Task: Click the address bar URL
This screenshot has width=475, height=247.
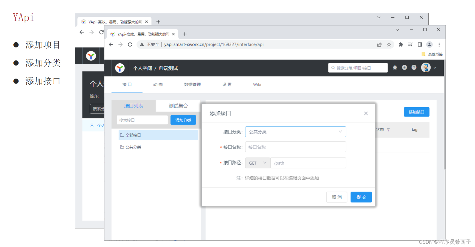Action: [214, 44]
